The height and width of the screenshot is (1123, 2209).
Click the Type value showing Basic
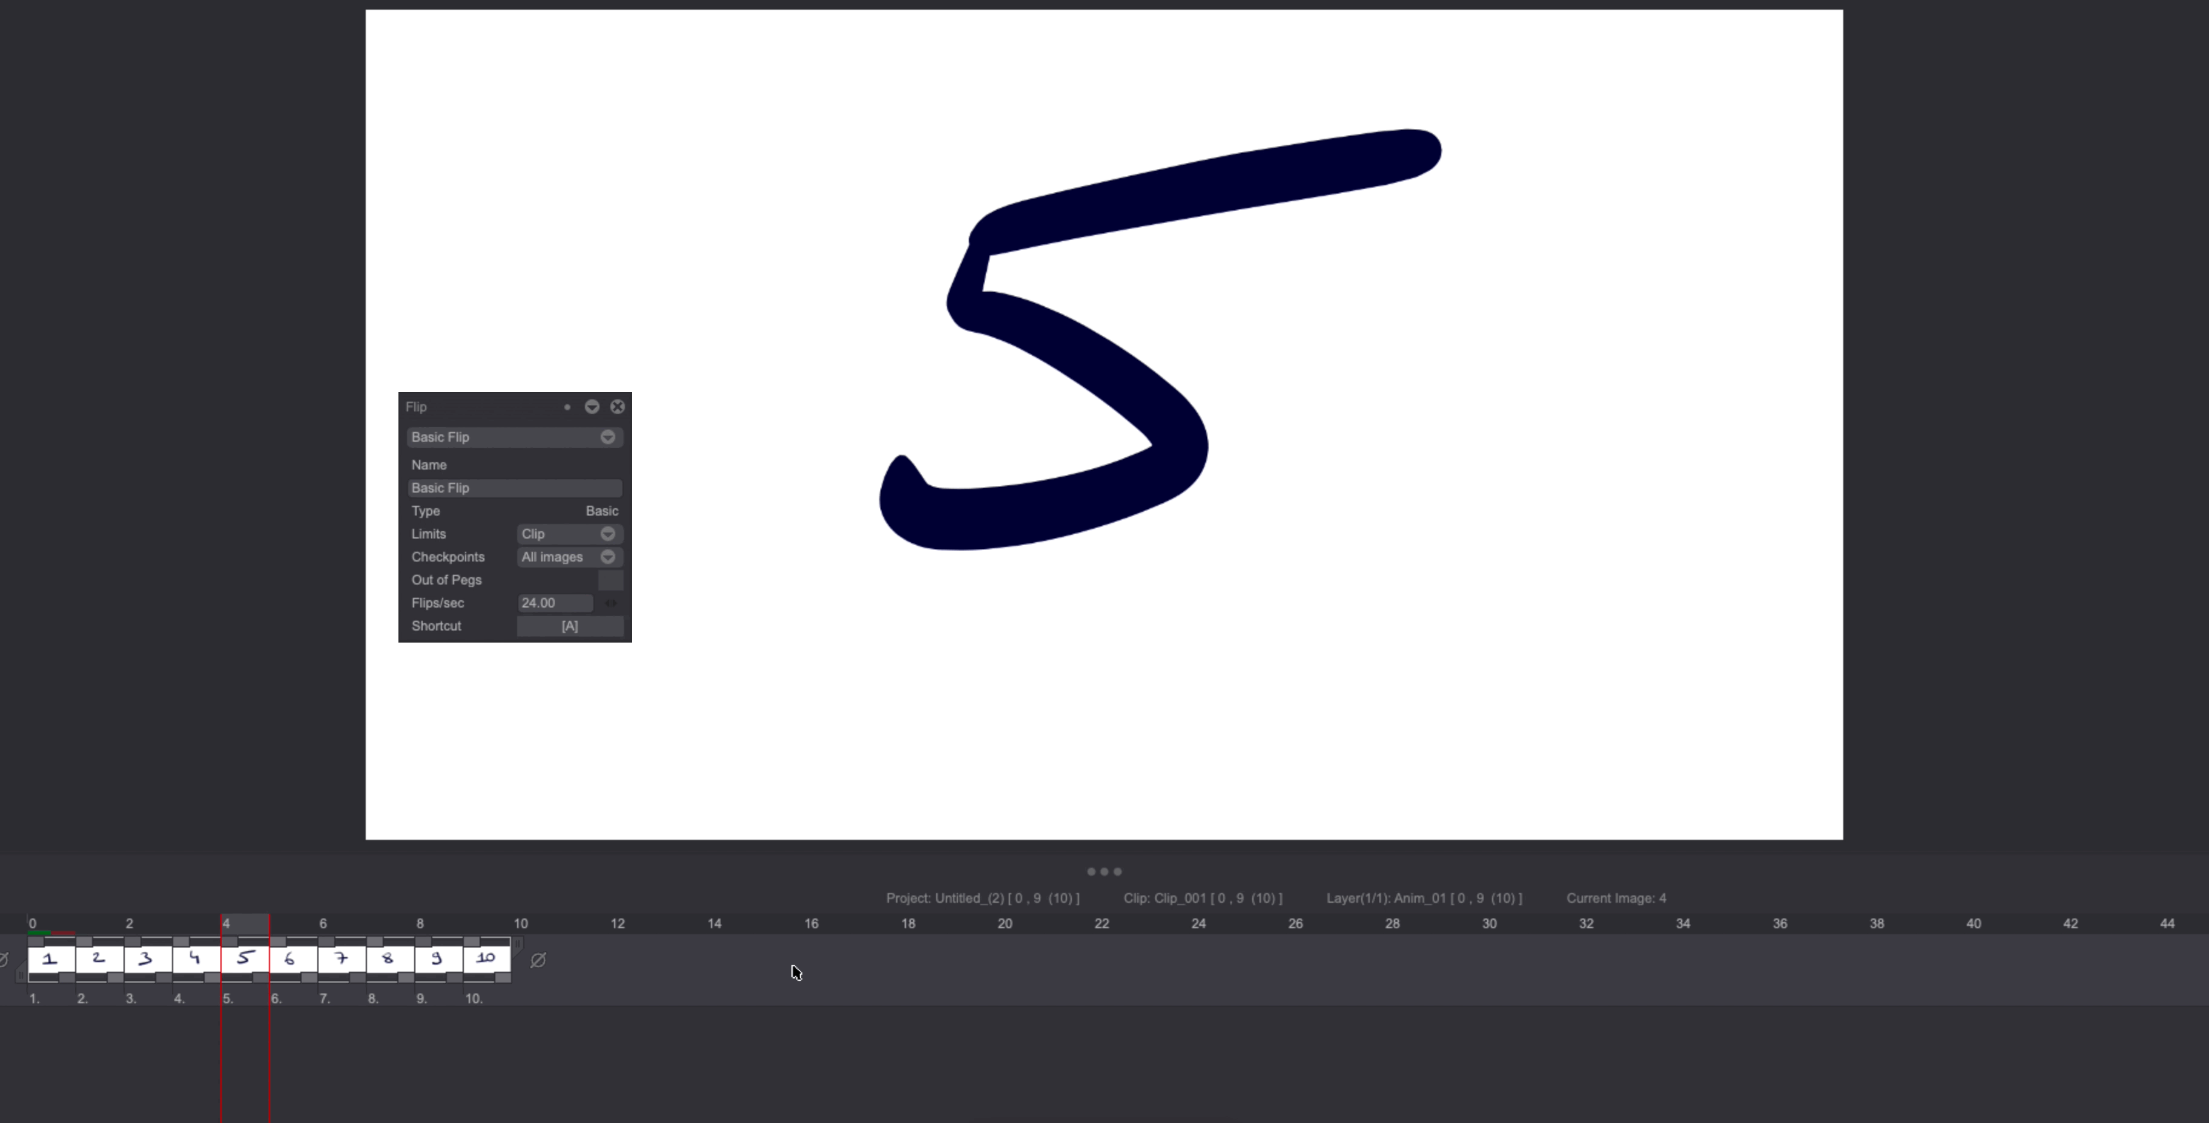601,511
